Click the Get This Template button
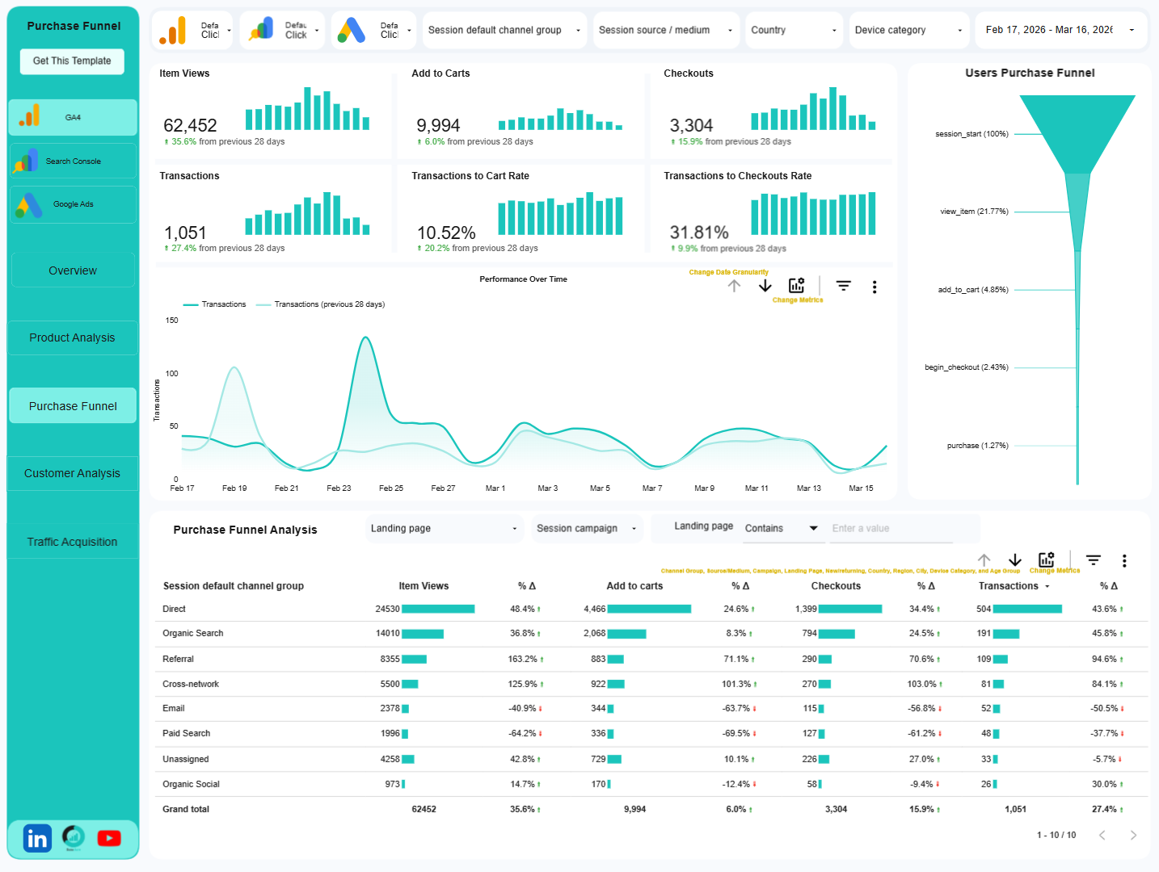1159x872 pixels. pyautogui.click(x=71, y=61)
